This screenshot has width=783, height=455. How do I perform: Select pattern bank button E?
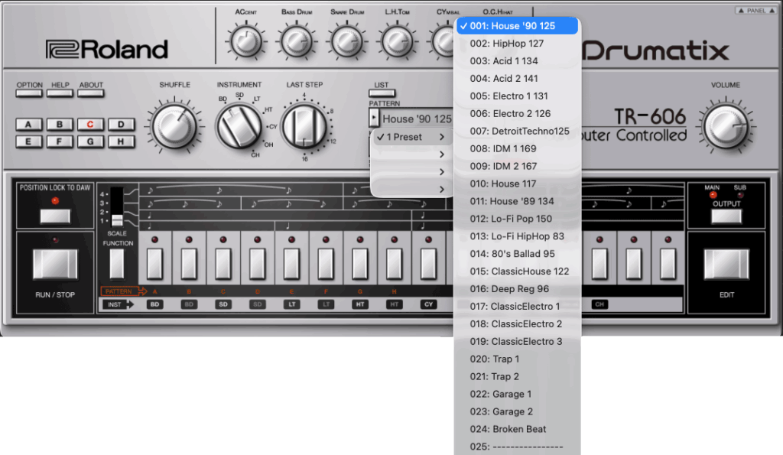coord(28,141)
